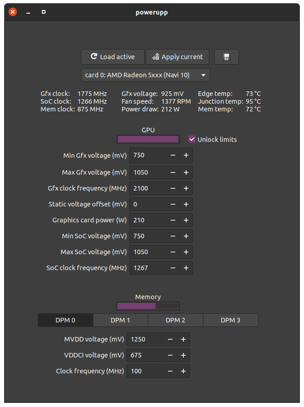Click the Min Gfx voltage field showing 750
Image resolution: width=304 pixels, height=407 pixels.
(148, 155)
